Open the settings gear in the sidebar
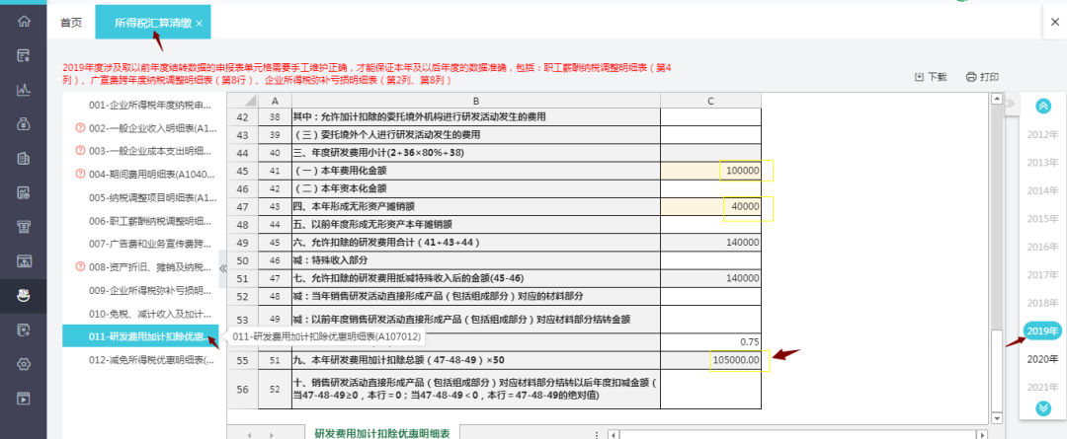The image size is (1067, 439). coord(23,364)
